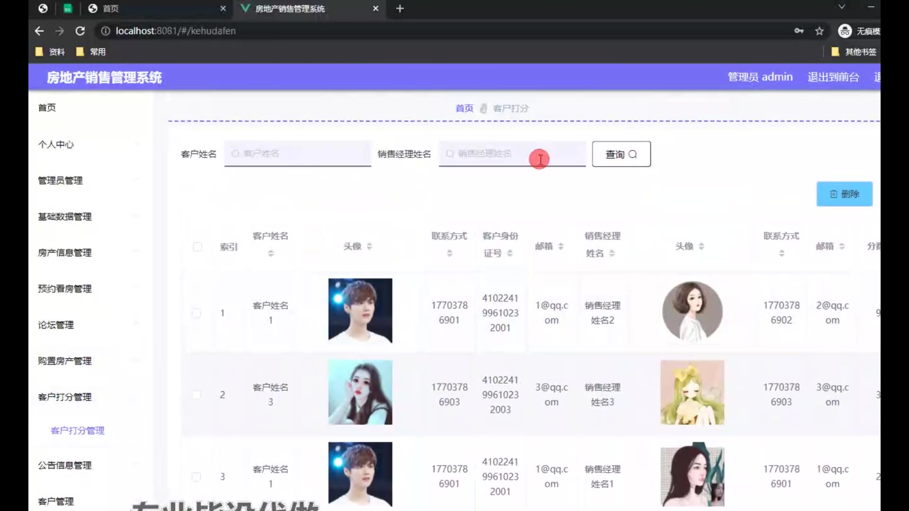This screenshot has height=511, width=909.
Task: Check the checkbox for row 2
Action: click(196, 395)
